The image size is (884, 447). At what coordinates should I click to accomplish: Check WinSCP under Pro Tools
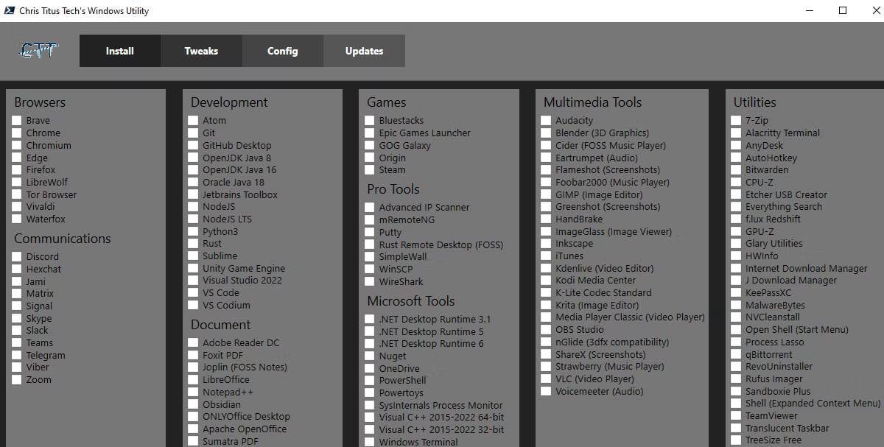pos(370,269)
